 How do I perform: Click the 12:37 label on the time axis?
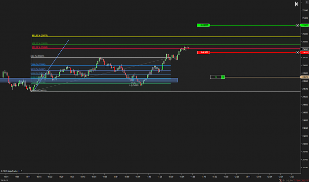tap(292, 177)
